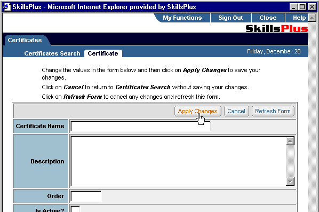Tick the Is Active checkbox

coord(75,209)
